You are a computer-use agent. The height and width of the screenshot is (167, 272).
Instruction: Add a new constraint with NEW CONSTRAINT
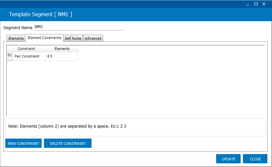click(x=23, y=144)
